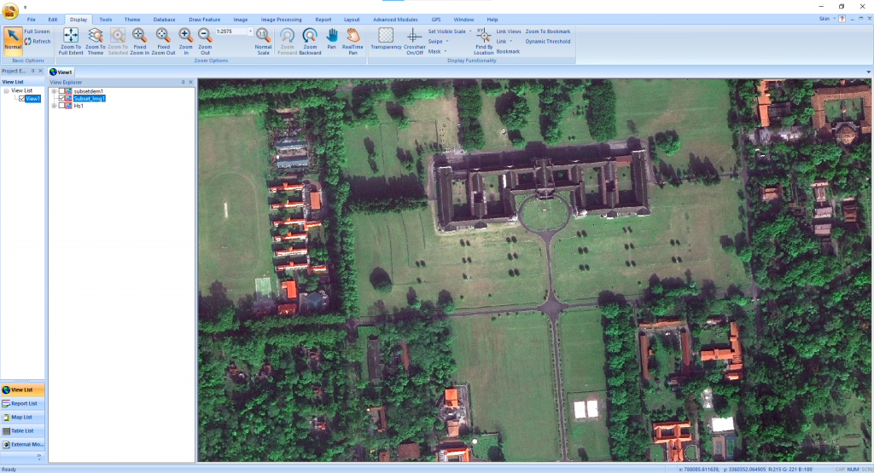The image size is (874, 473).
Task: Switch to the Theme ribbon tab
Action: pos(132,20)
